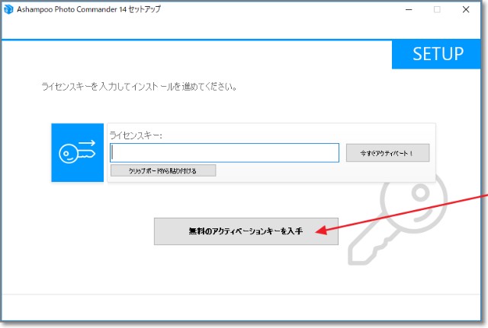488x328 pixels.
Task: Close the Photo Commander 14 setup window
Action: [467, 10]
